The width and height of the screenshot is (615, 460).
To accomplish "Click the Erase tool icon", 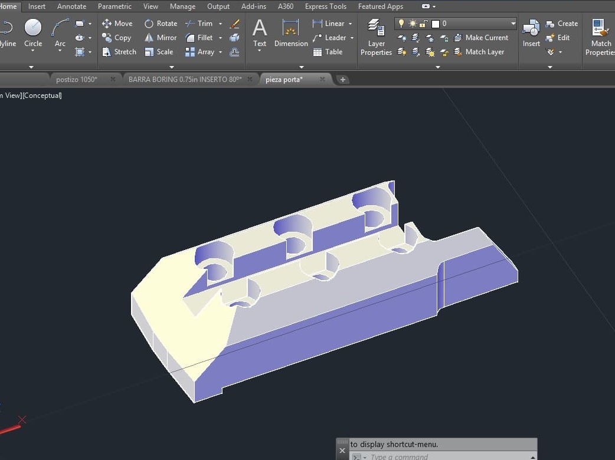I will click(234, 24).
